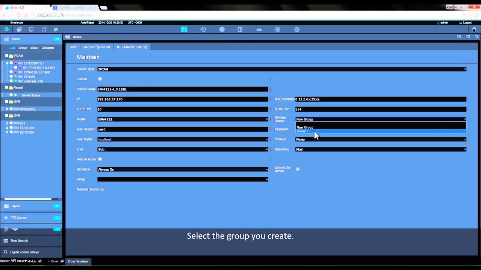The width and height of the screenshot is (481, 270).
Task: Open the Live stream dropdown set to Sub
Action: 183,149
